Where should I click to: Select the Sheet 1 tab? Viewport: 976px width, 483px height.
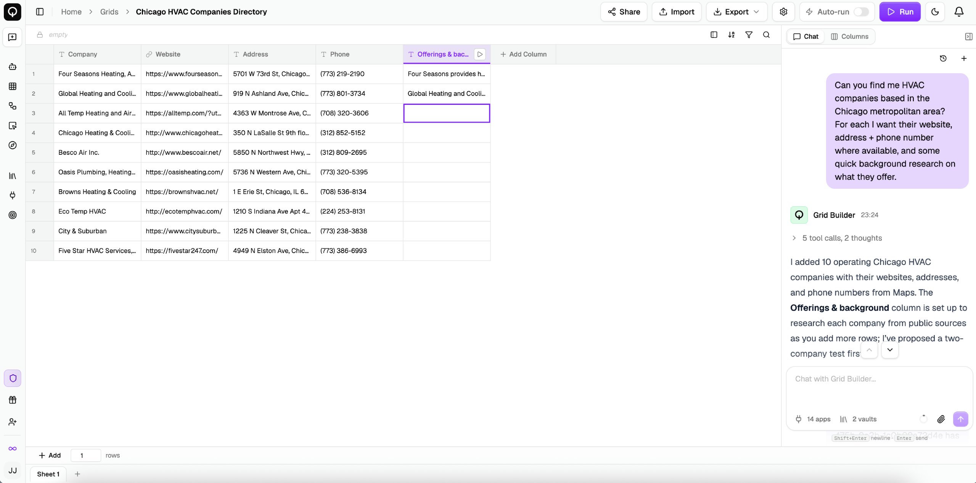coord(48,474)
